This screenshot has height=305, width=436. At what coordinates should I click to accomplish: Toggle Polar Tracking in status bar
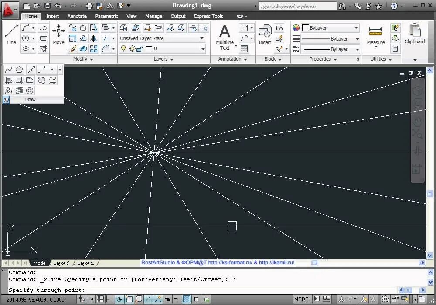(119, 299)
